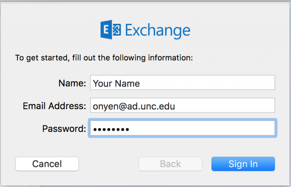Click the onyen@ad.unc.edu text
The image size is (291, 187).
(134, 106)
